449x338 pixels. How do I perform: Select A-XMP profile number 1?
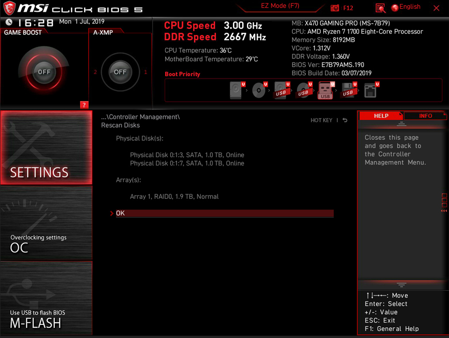[145, 72]
